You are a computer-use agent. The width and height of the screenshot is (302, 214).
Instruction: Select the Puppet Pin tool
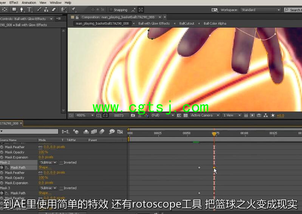click(x=73, y=9)
